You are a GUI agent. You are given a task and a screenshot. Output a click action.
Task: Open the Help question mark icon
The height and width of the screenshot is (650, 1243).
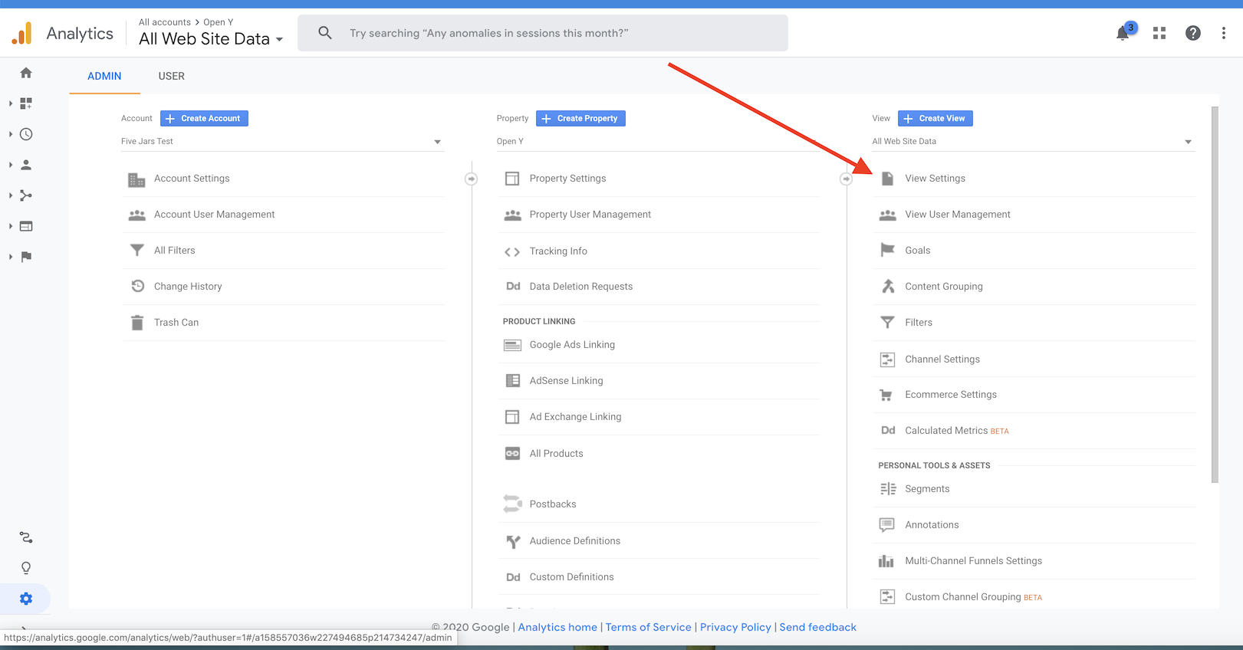pyautogui.click(x=1193, y=33)
